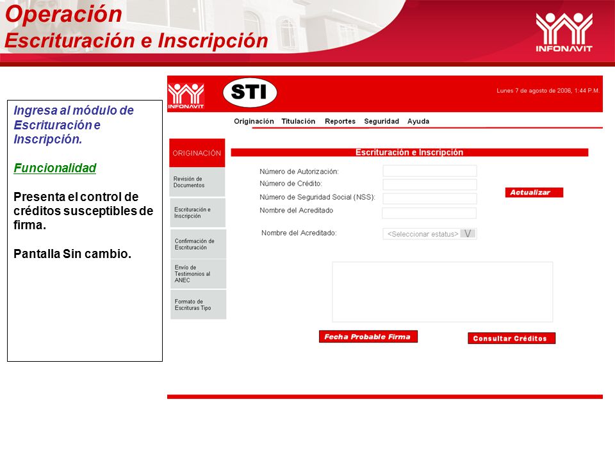The width and height of the screenshot is (615, 461).
Task: Click the Escrituración e Inscripción title bar
Action: (x=409, y=152)
